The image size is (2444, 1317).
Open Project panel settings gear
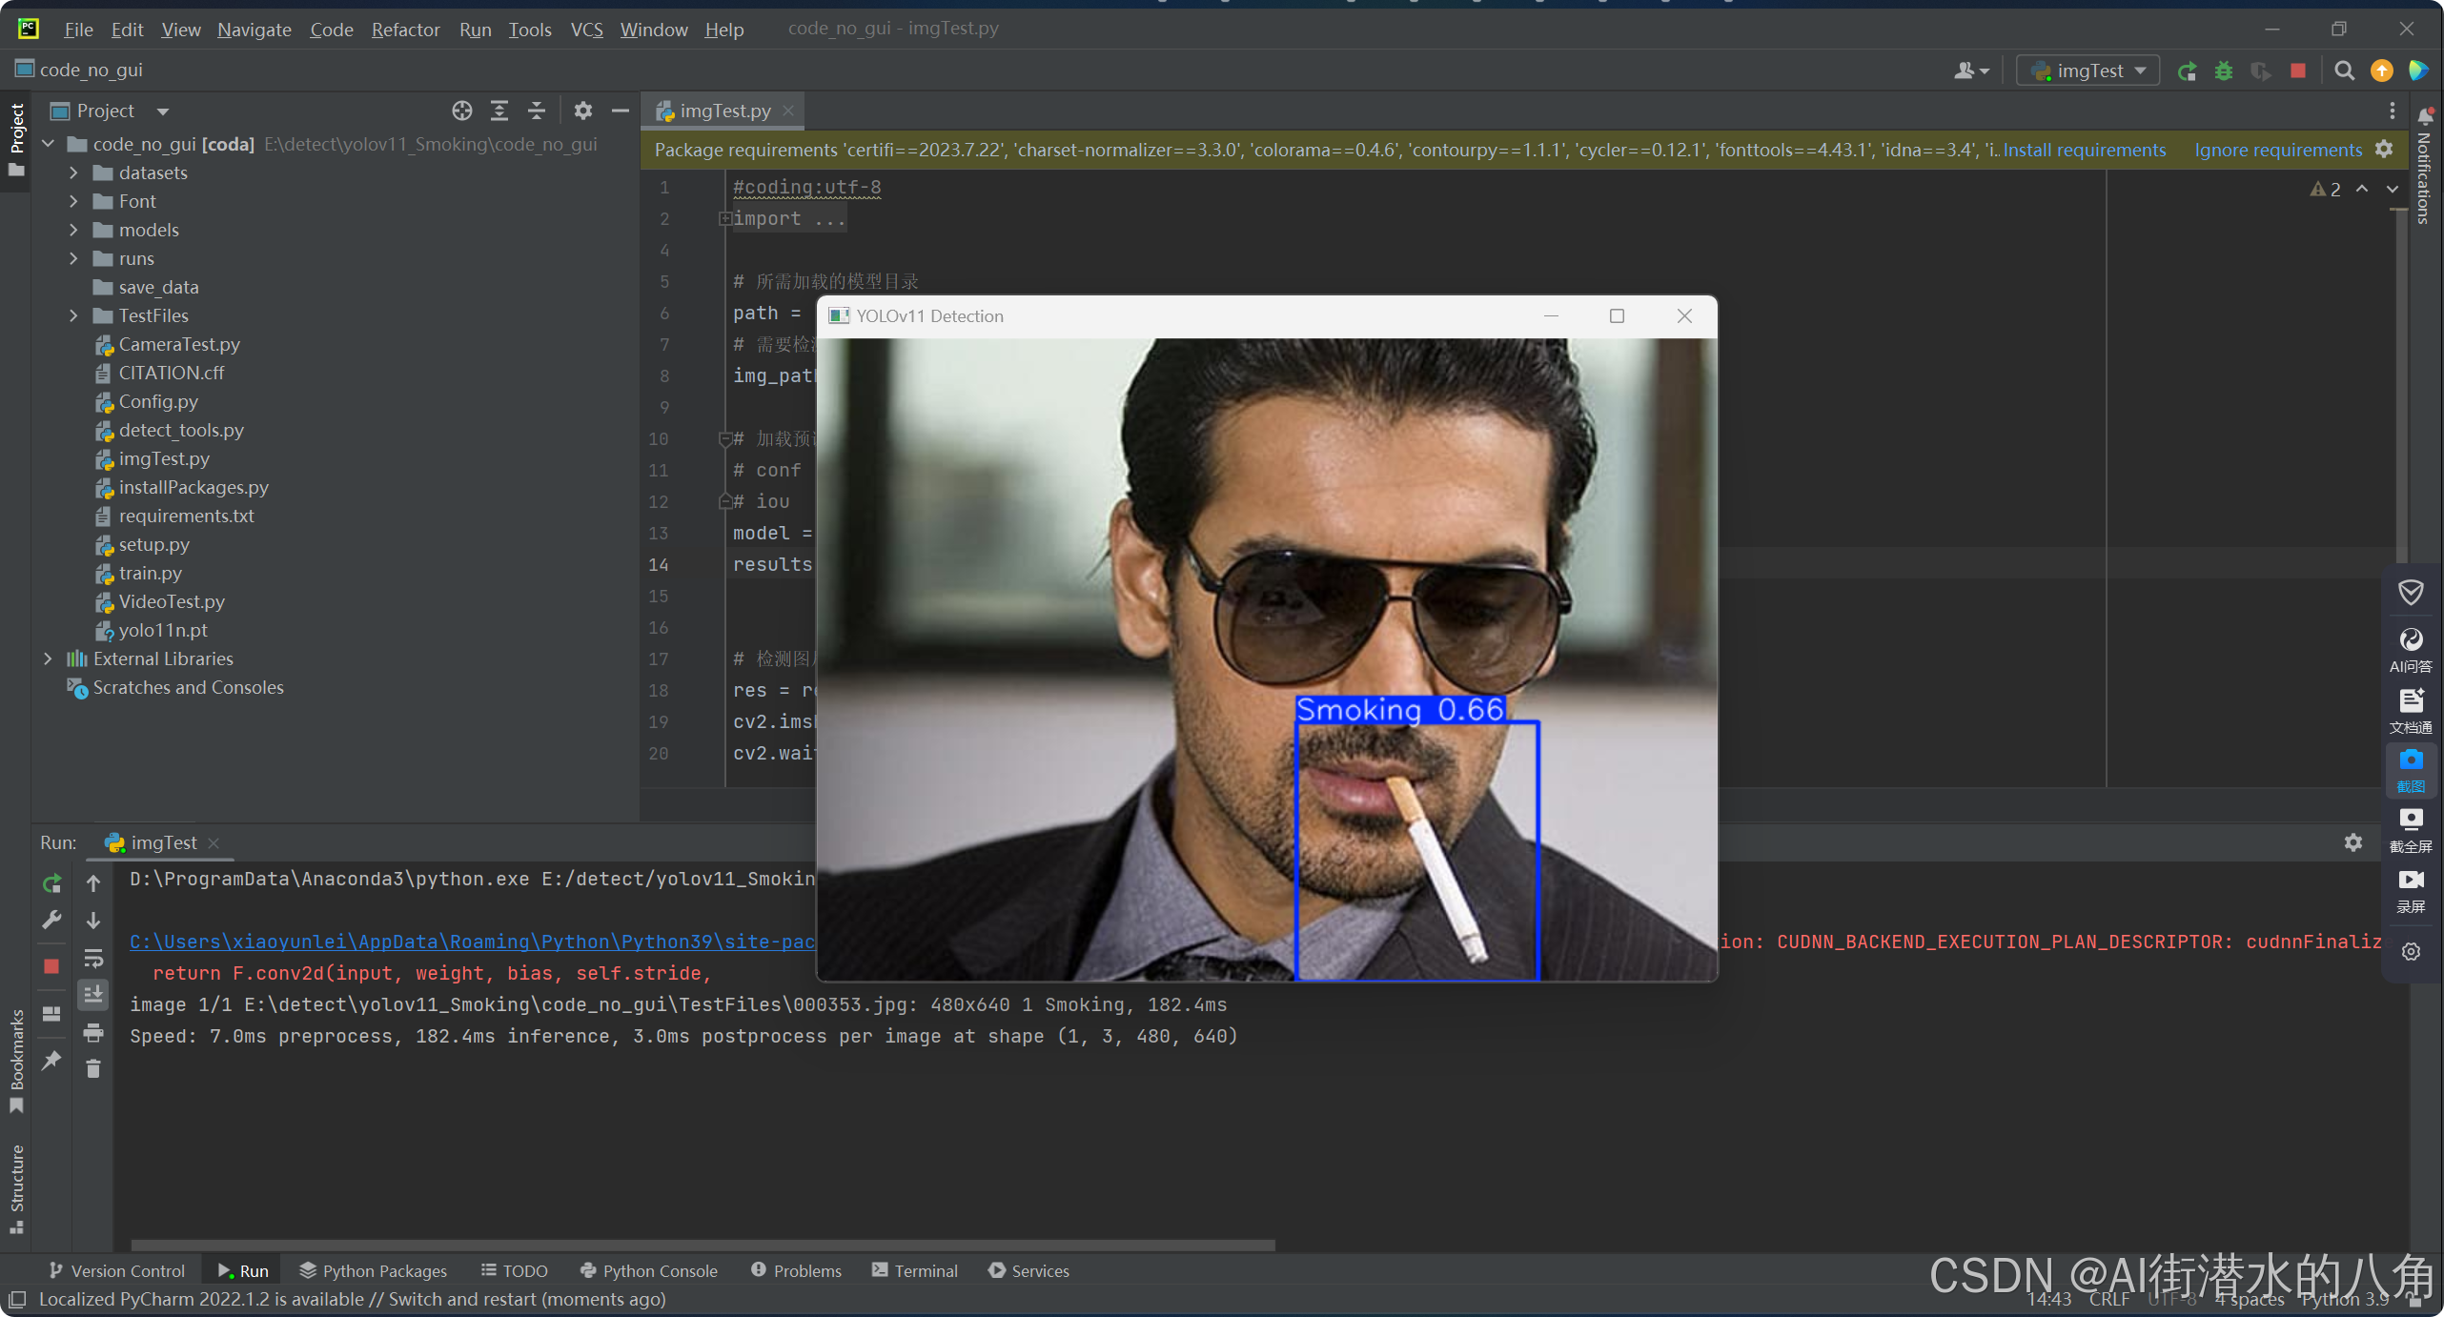coord(582,111)
